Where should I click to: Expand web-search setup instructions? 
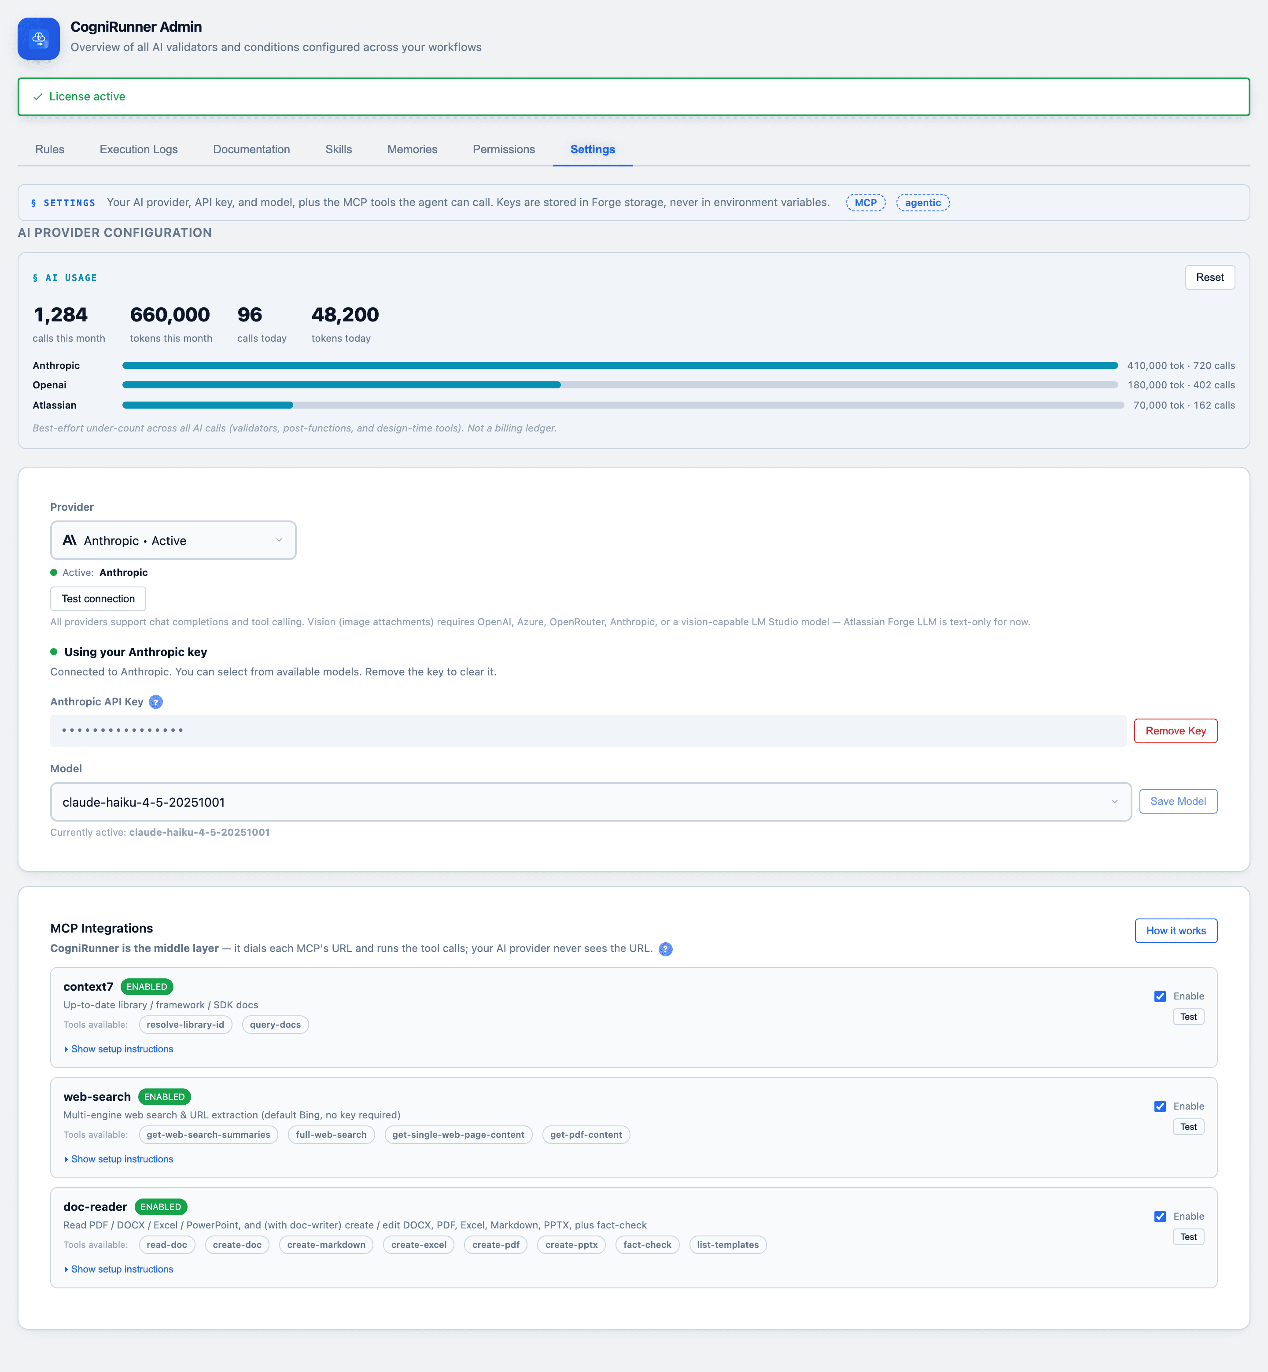(119, 1158)
